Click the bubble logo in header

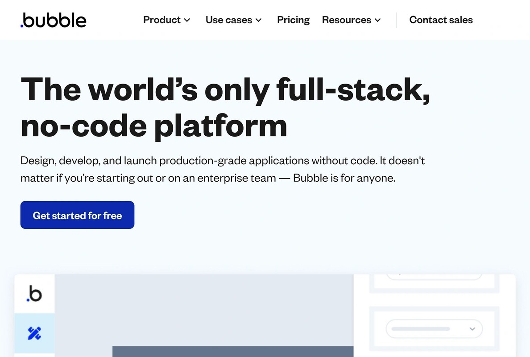pos(54,20)
